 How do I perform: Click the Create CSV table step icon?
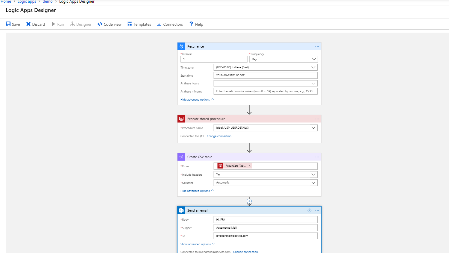(181, 157)
